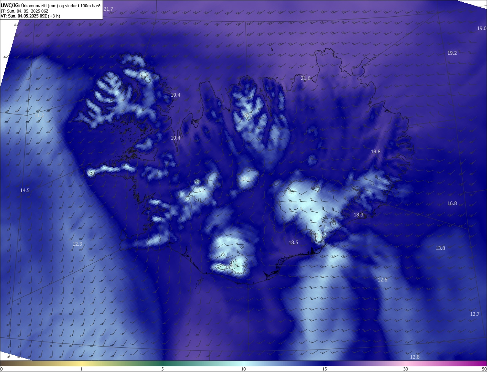The height and width of the screenshot is (372, 487).
Task: Click the valid time line 'VT: Sun. 04.05.2025 09Z (+3 h)'
Action: click(30, 16)
